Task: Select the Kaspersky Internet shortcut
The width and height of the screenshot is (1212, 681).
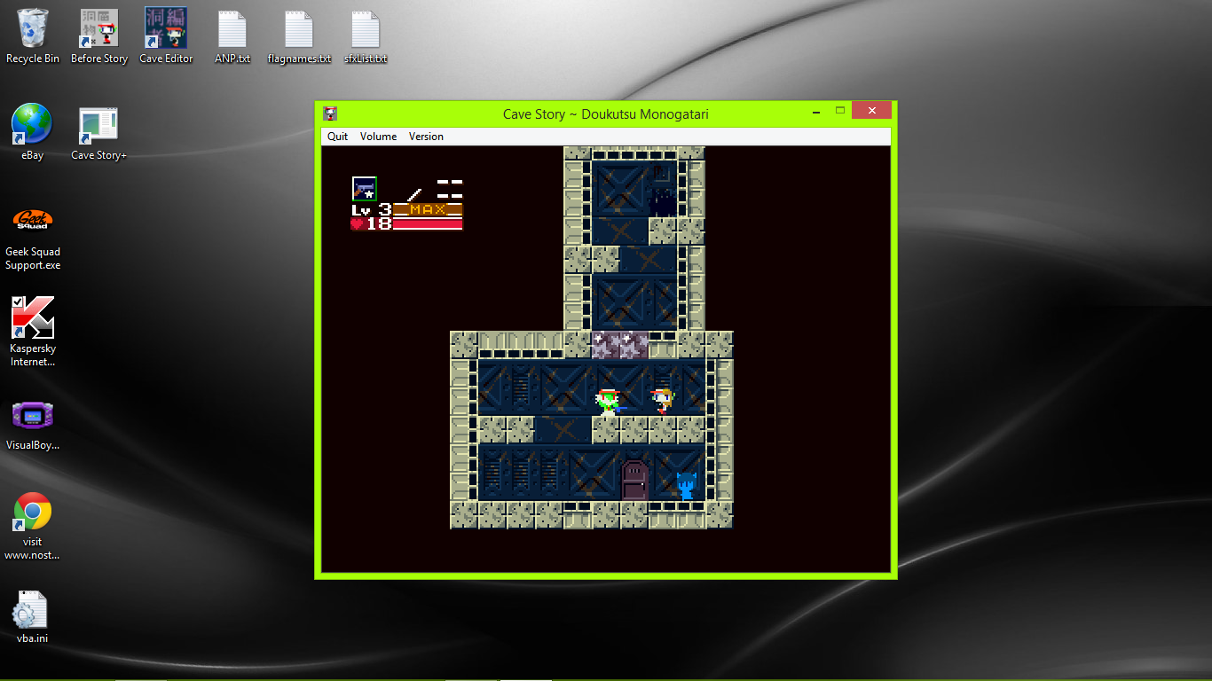Action: 33,332
